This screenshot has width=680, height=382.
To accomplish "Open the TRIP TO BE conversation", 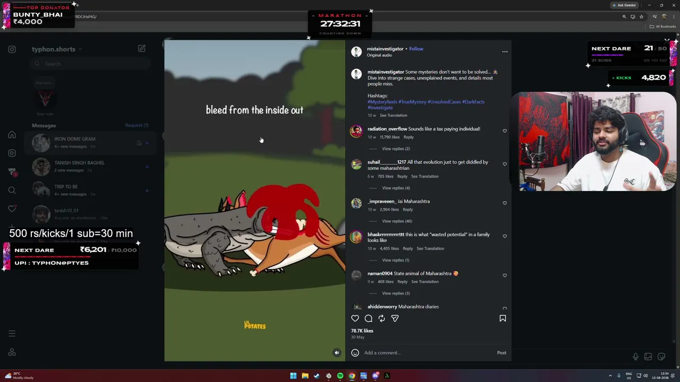I will [x=90, y=190].
